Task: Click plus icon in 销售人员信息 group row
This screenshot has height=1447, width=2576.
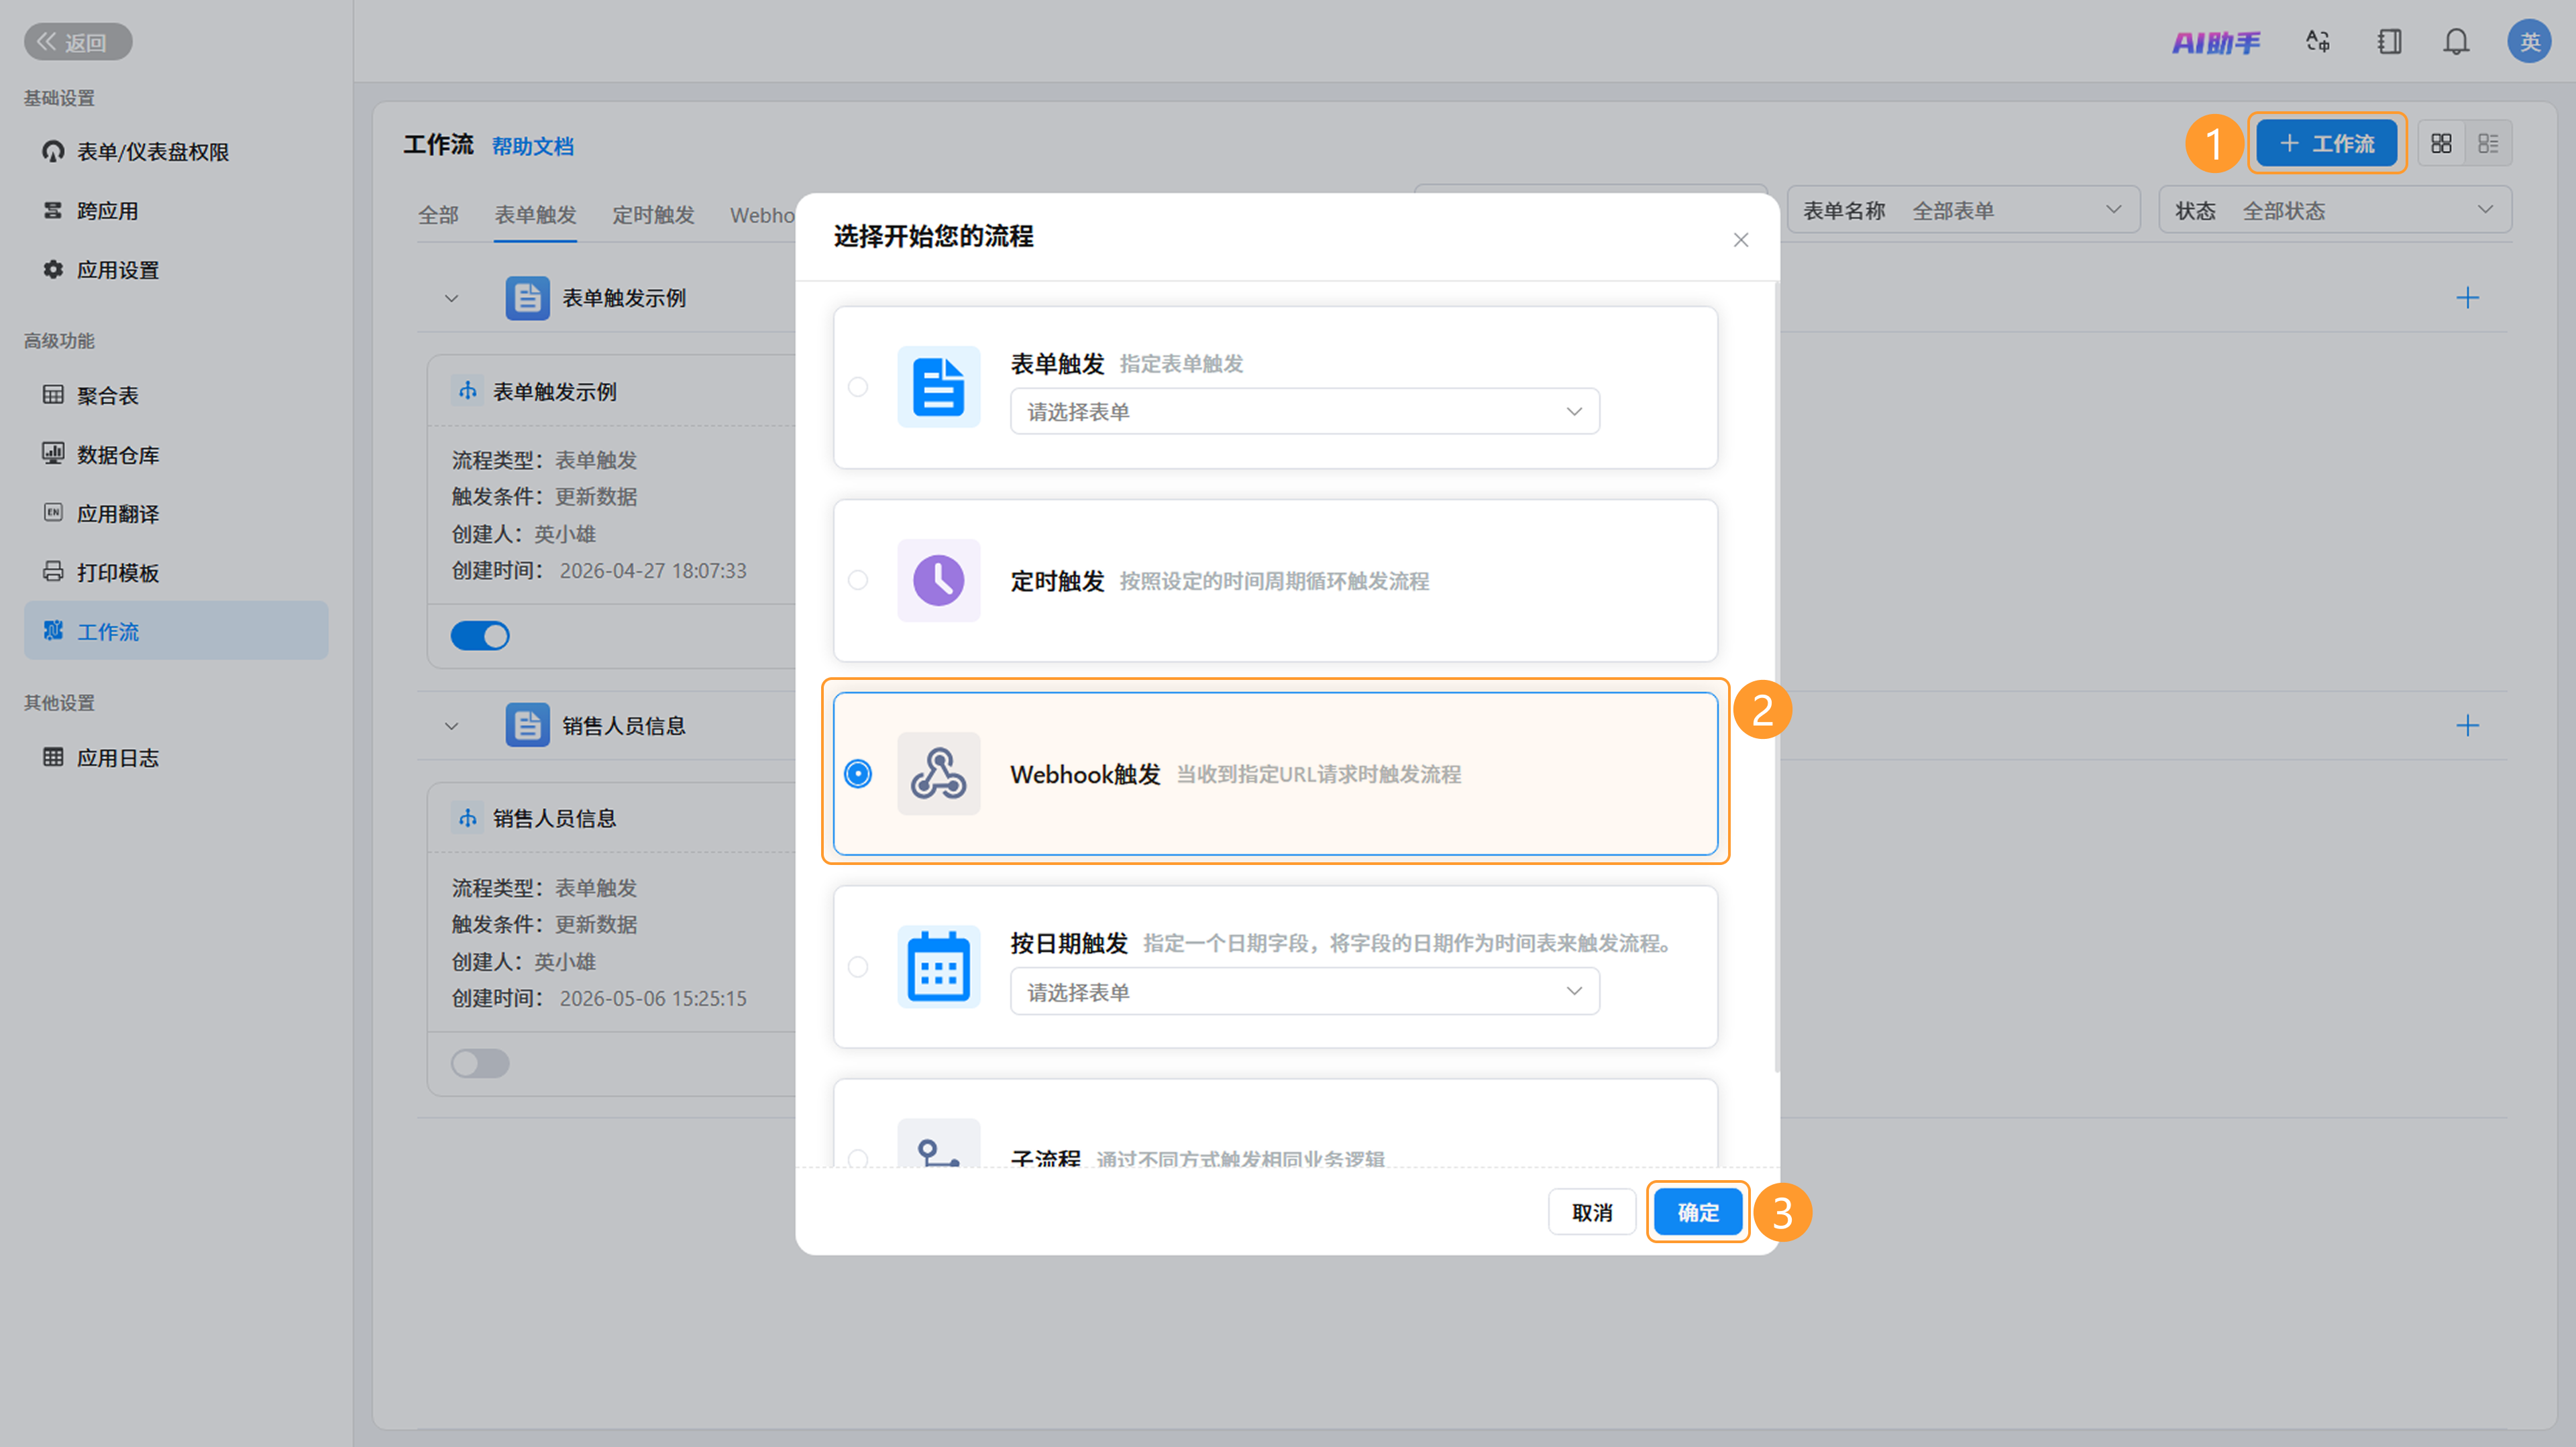Action: tap(2467, 726)
